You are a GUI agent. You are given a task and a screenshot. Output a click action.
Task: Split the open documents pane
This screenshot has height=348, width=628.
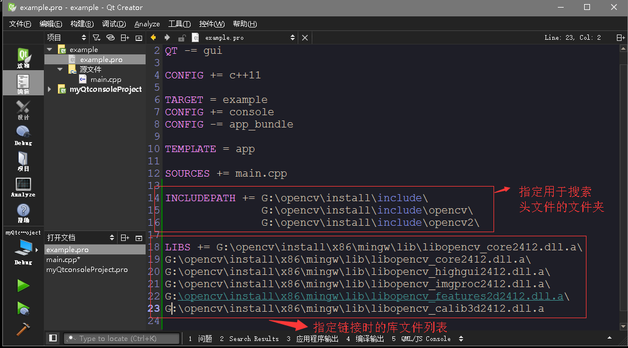pyautogui.click(x=125, y=238)
